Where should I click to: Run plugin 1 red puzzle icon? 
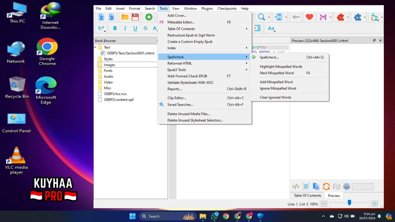click(x=340, y=17)
